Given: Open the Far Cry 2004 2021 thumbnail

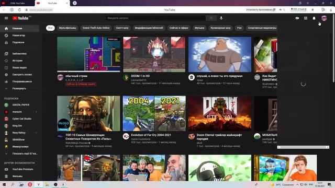Looking at the screenshot, I should [x=154, y=113].
